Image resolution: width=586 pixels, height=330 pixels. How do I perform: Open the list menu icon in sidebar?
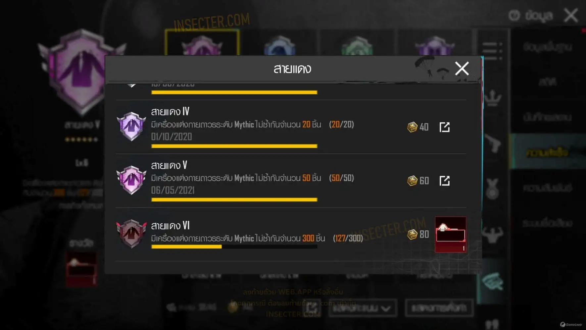pos(492,51)
